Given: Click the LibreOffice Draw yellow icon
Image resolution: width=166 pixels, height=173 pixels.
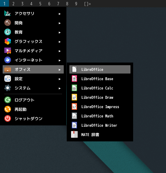Looking at the screenshot, I should (74, 97).
